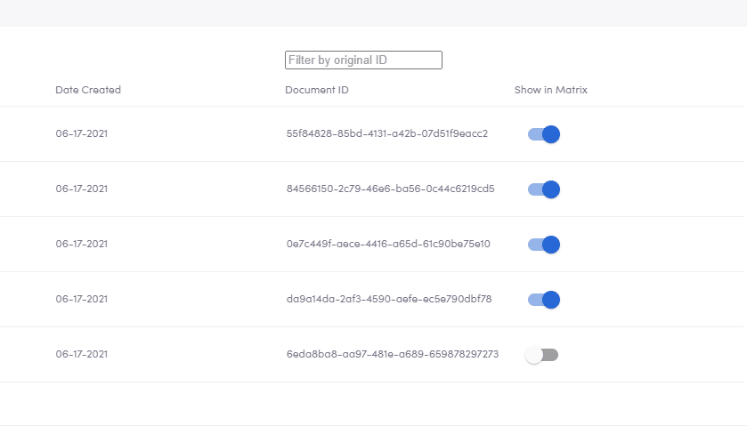Sort by the Date Created column header
The image size is (747, 426).
coord(88,90)
